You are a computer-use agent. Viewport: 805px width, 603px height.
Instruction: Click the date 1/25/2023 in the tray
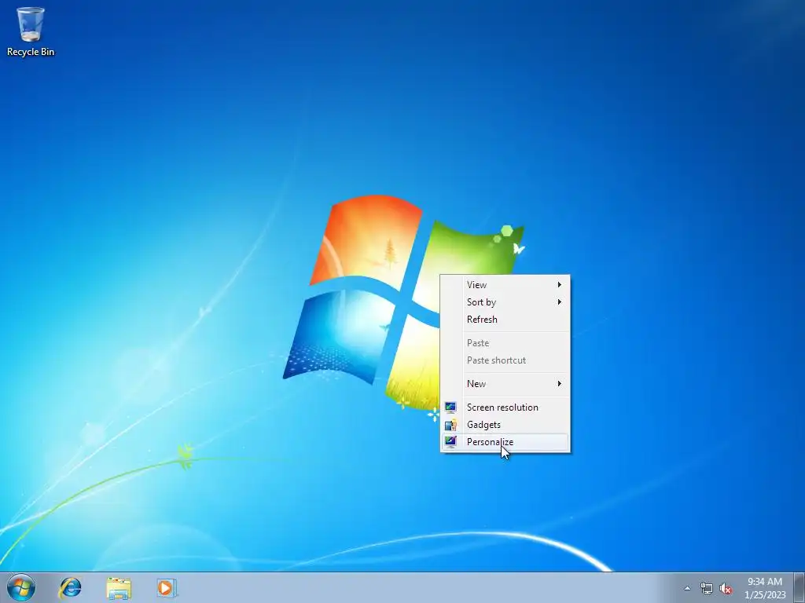click(x=765, y=595)
